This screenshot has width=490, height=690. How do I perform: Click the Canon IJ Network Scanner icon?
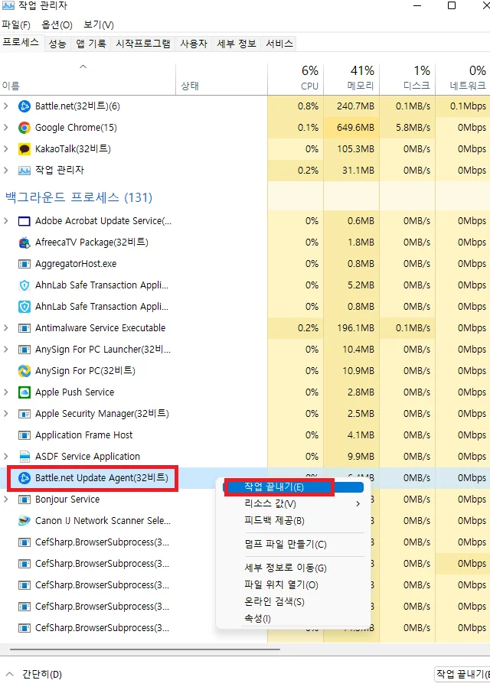[24, 521]
